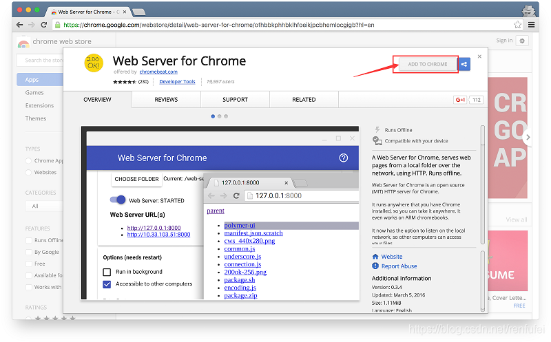
Task: Switch to the SUPPORT tab
Action: (235, 100)
